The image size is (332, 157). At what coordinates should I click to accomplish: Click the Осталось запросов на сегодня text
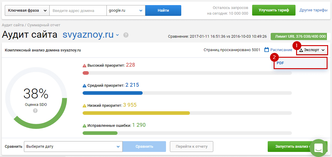(x=228, y=10)
